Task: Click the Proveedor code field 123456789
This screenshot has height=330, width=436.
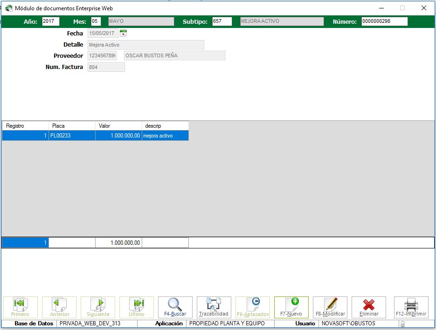Action: pyautogui.click(x=102, y=55)
